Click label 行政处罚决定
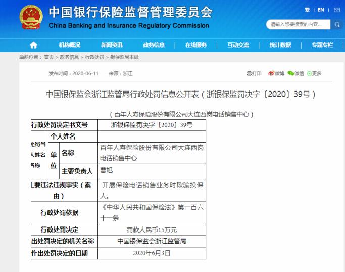Screen dimensions: 345x272 (x=60, y=230)
